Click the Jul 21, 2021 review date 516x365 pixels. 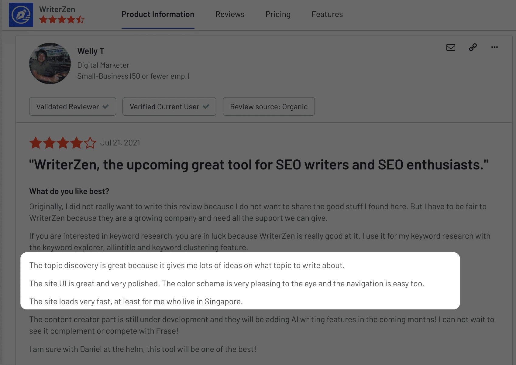click(x=120, y=143)
